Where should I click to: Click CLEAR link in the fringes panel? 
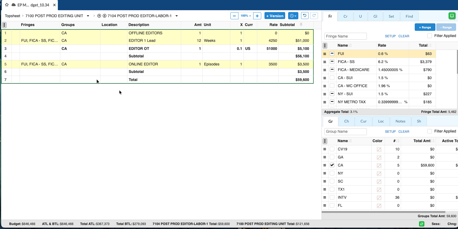pyautogui.click(x=404, y=36)
